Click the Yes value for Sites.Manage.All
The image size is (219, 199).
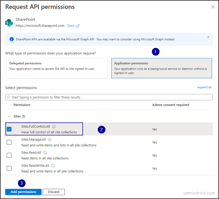[x=155, y=142]
